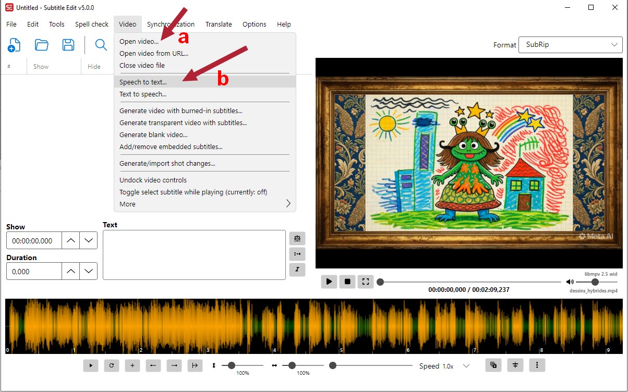Click the Duration input field
Screen dimensions: 628x392
34,272
